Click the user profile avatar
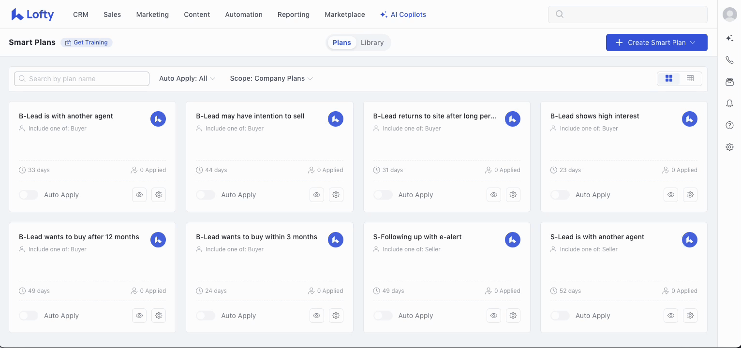 click(729, 14)
